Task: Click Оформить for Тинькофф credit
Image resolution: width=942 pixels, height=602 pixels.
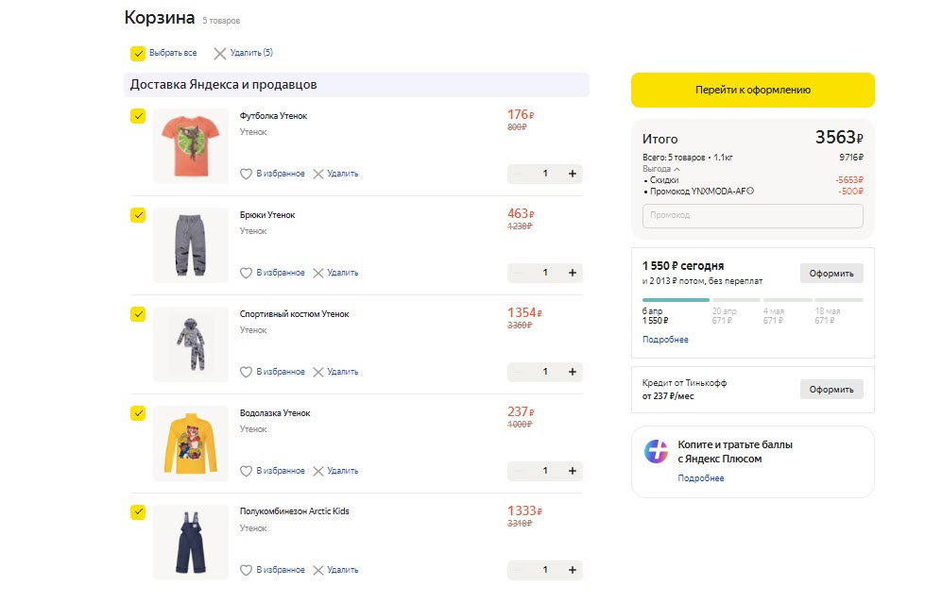Action: (831, 390)
